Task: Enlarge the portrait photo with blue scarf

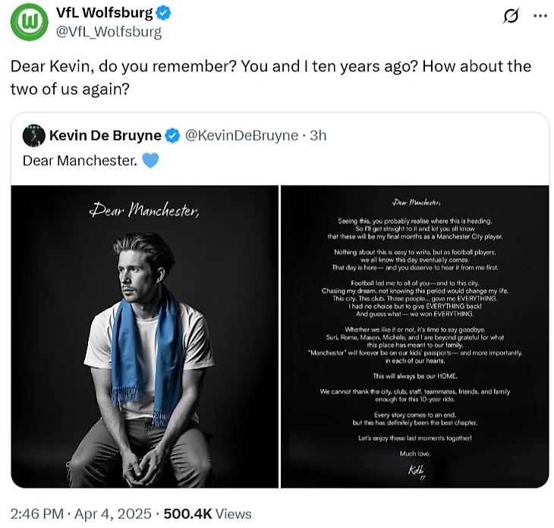Action: (x=145, y=336)
